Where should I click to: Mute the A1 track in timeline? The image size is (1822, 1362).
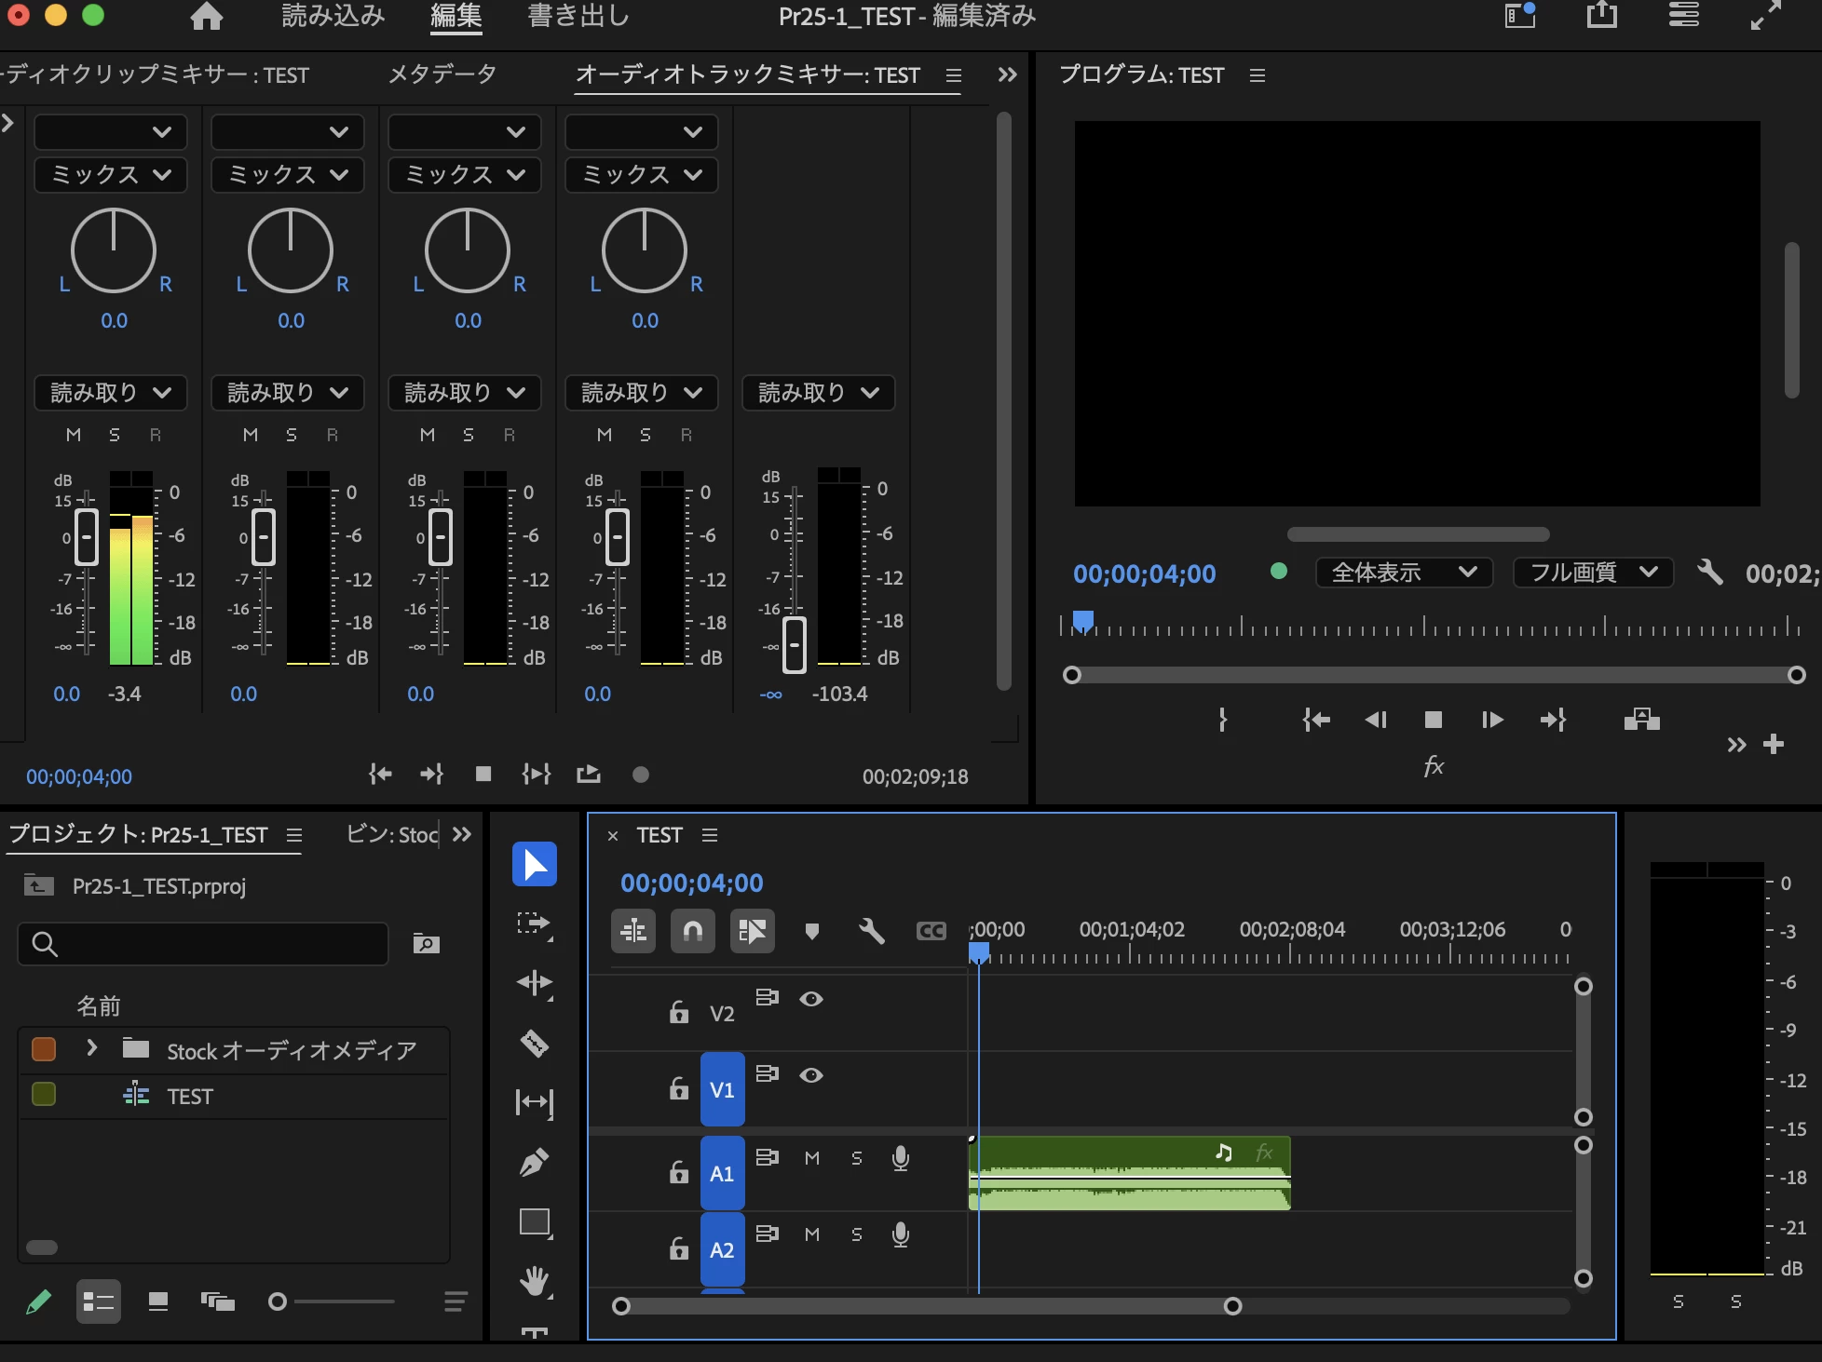tap(811, 1158)
